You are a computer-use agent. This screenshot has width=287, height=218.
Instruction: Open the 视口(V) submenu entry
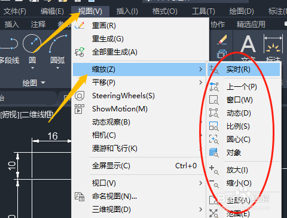coord(139,183)
